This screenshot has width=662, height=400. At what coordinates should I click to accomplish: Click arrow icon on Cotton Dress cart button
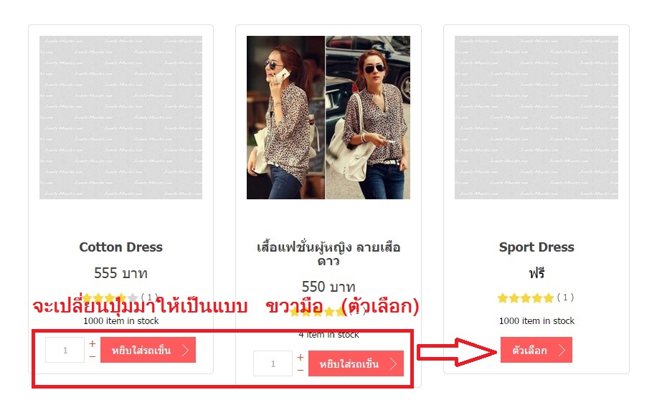pyautogui.click(x=185, y=350)
